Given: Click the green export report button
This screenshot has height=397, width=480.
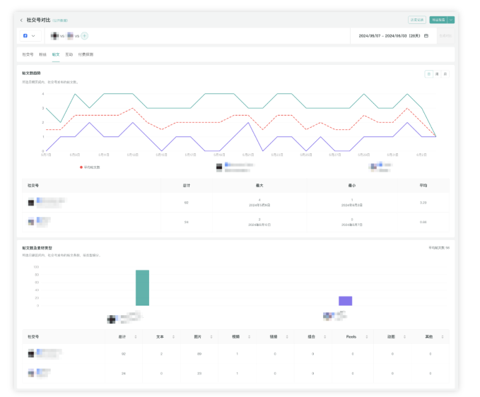Looking at the screenshot, I should coord(438,20).
